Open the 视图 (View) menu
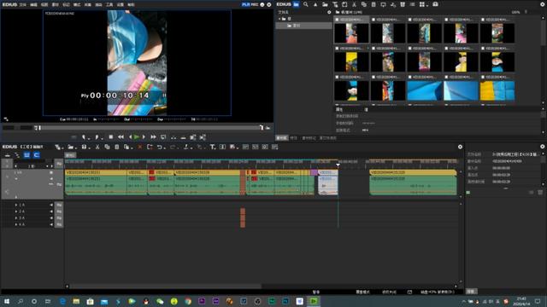Viewport: 547px width, 307px height. [x=44, y=4]
